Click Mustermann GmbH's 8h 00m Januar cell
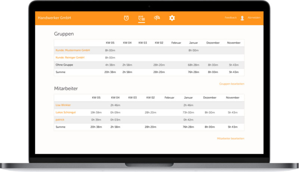299x172 pixels. coord(193,50)
